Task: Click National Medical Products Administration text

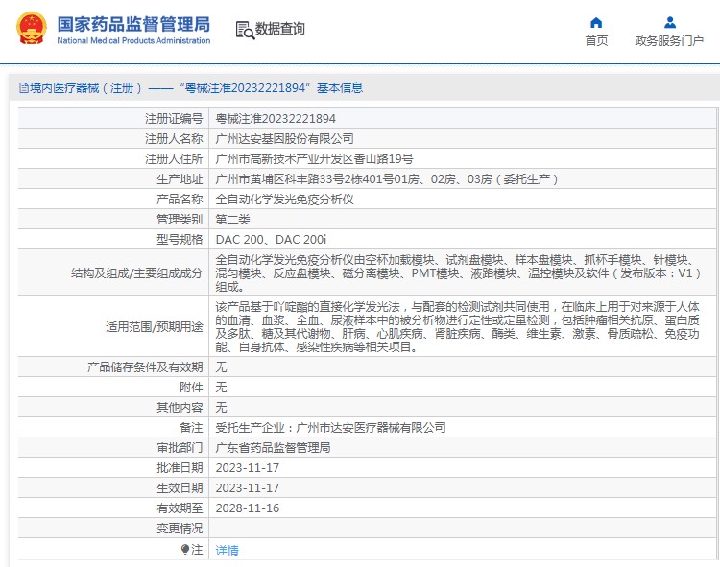Action: (x=133, y=40)
